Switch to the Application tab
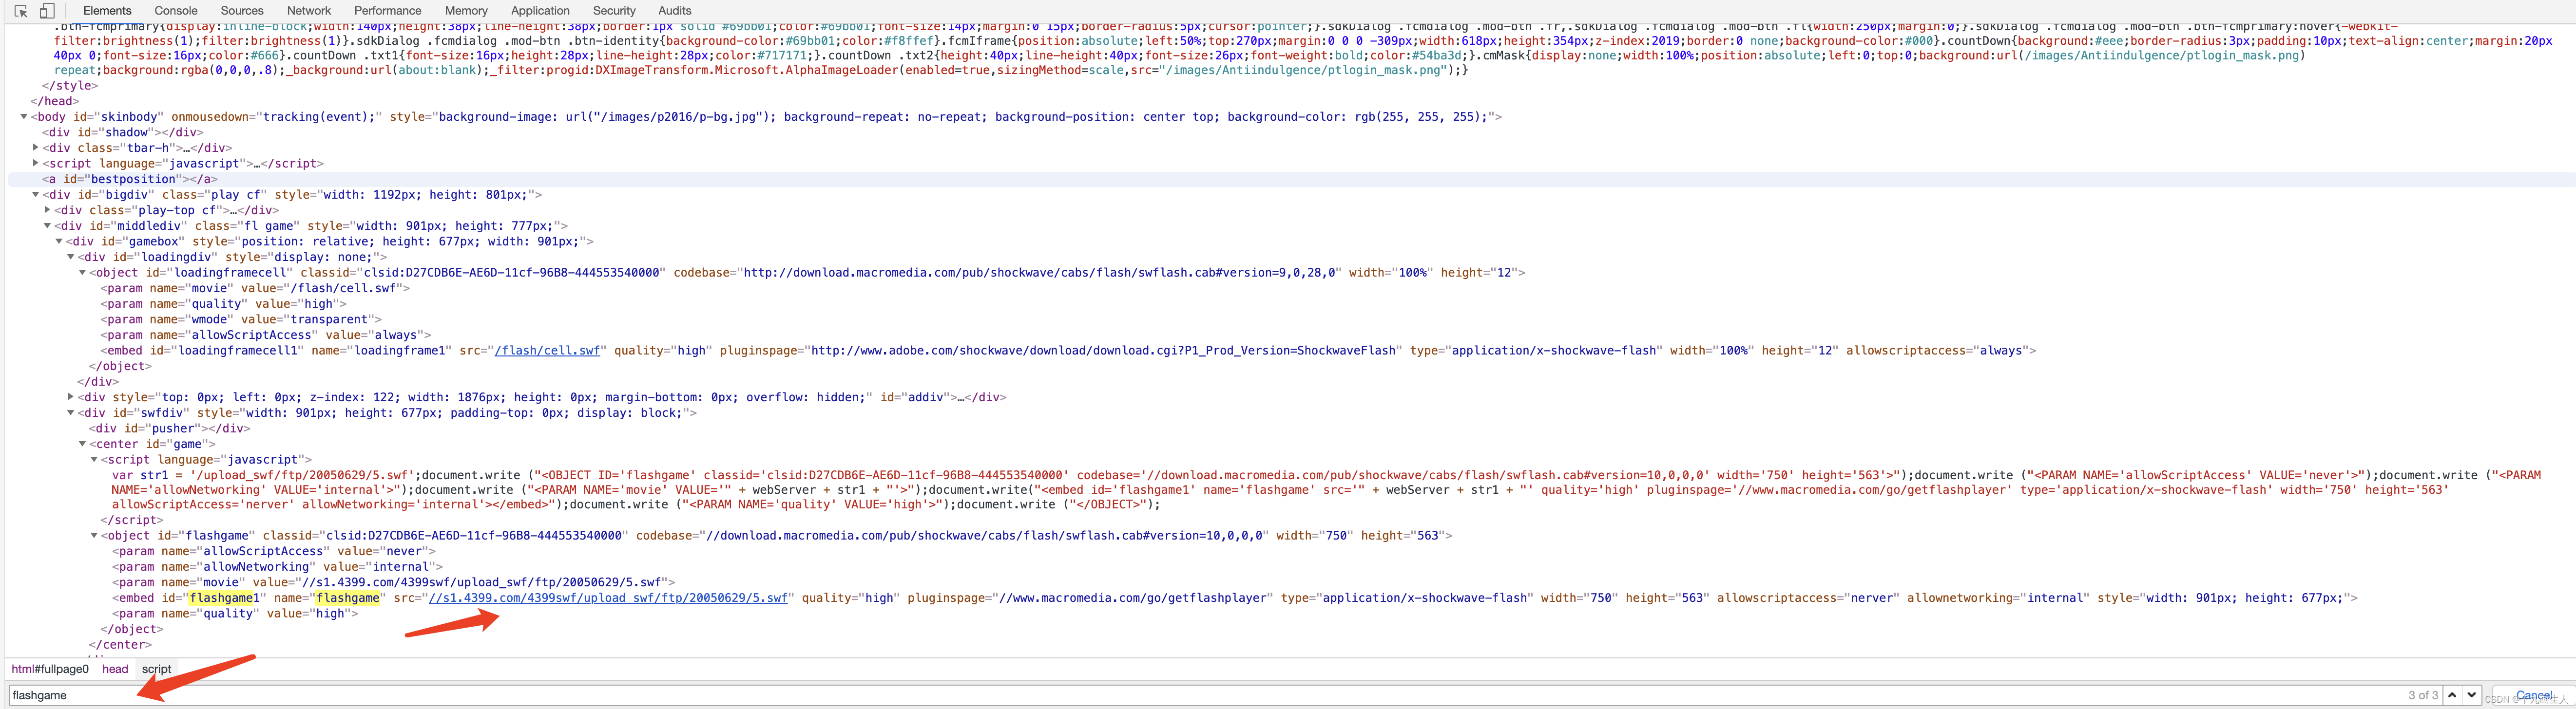Screen dimensions: 2576x709 540,11
